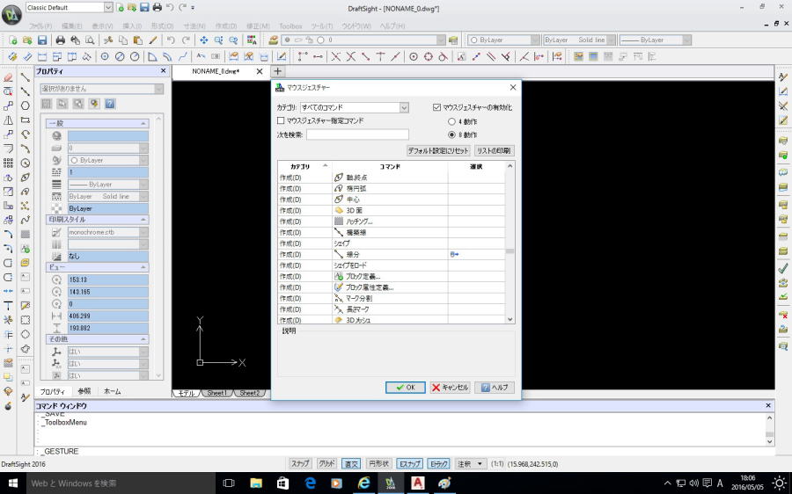Select the ブロック定義... row in command list
Image resolution: width=792 pixels, height=494 pixels.
[391, 277]
